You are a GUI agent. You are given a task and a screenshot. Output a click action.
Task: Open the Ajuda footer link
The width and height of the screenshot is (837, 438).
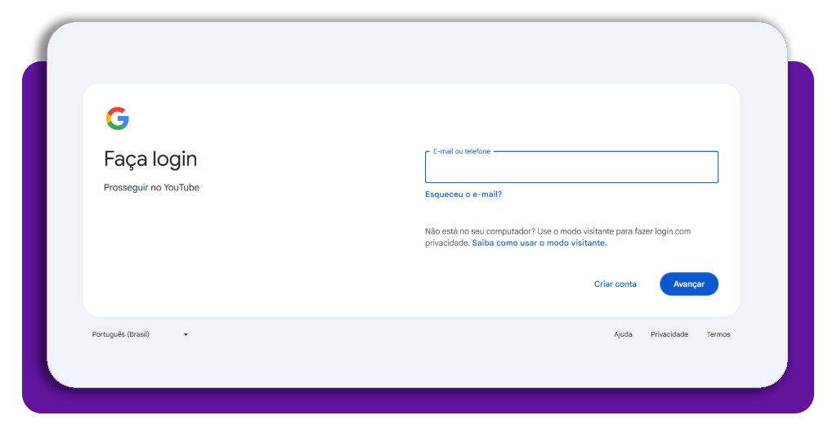(623, 334)
